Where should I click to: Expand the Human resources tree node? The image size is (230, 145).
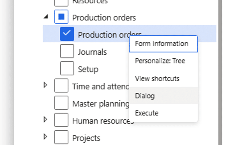[46, 120]
